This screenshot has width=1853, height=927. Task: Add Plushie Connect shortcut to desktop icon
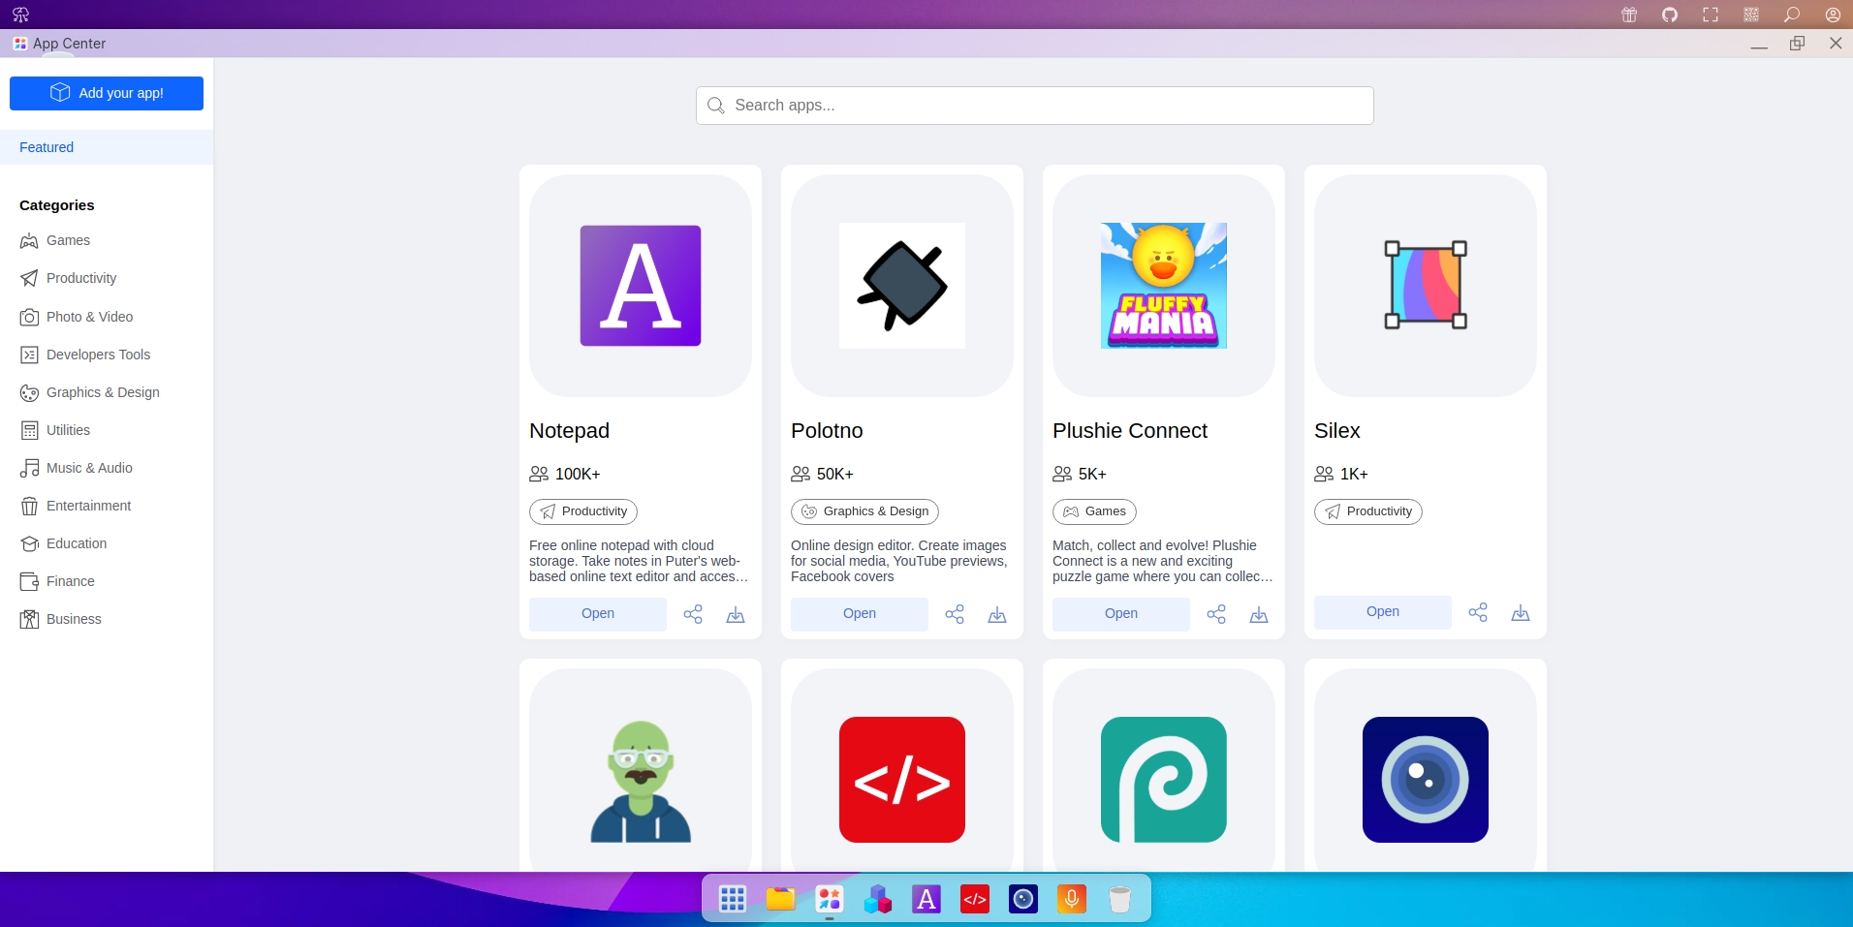tap(1259, 614)
